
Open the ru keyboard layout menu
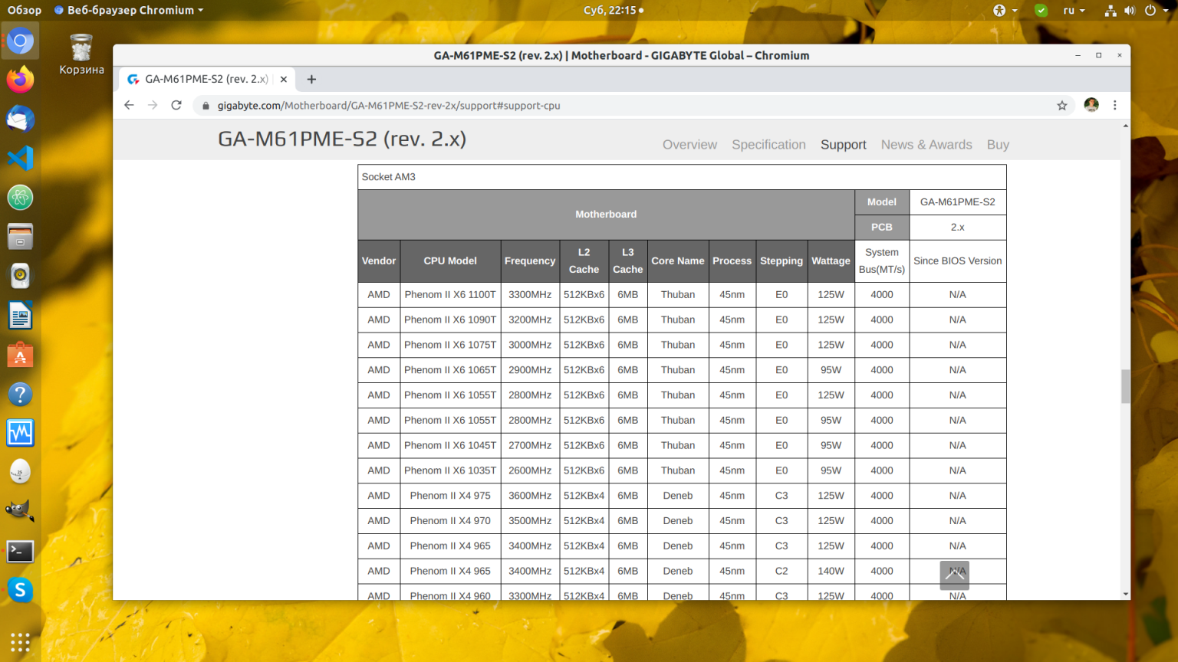(1074, 10)
